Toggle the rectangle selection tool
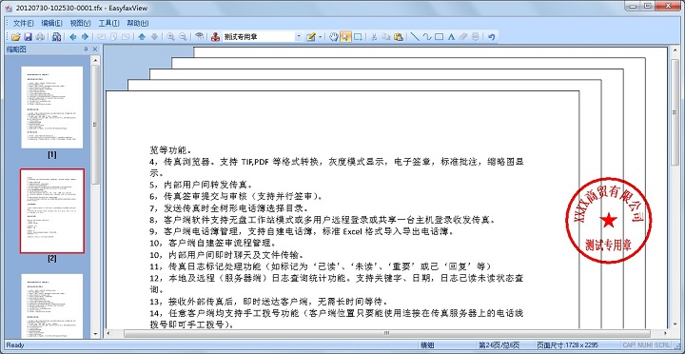The image size is (685, 354). [x=358, y=37]
